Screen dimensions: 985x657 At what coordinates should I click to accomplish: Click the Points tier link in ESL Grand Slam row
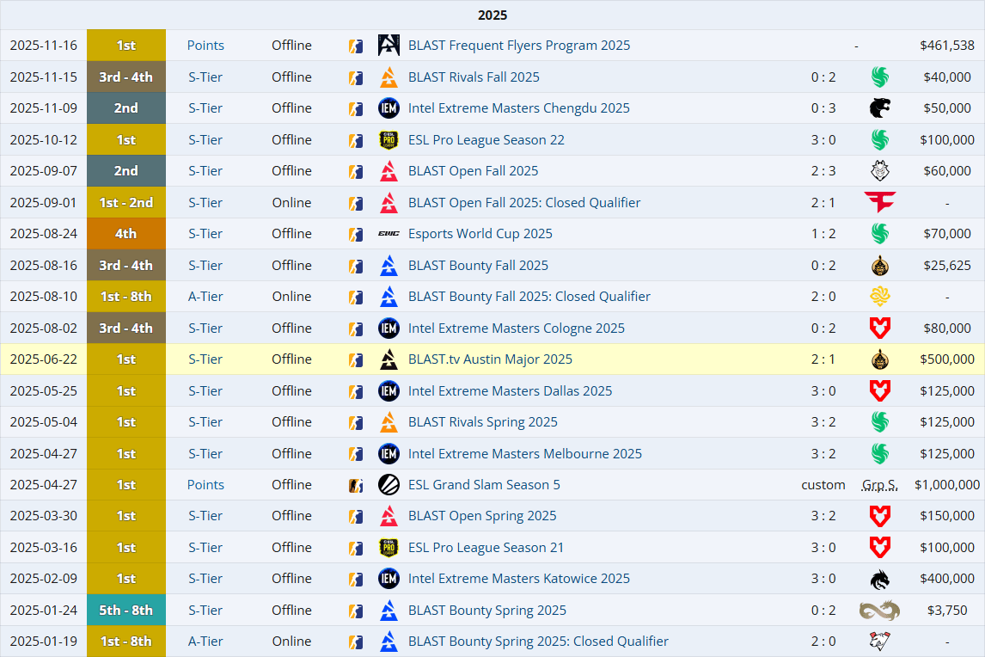click(x=205, y=485)
